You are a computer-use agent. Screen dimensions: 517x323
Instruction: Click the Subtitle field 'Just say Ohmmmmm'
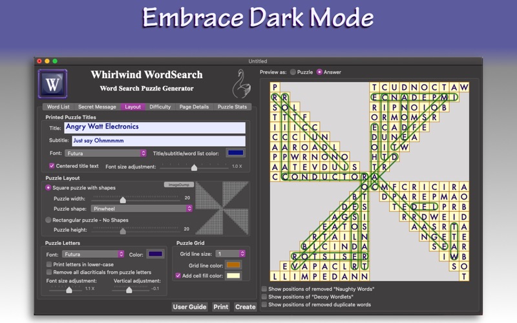click(158, 141)
